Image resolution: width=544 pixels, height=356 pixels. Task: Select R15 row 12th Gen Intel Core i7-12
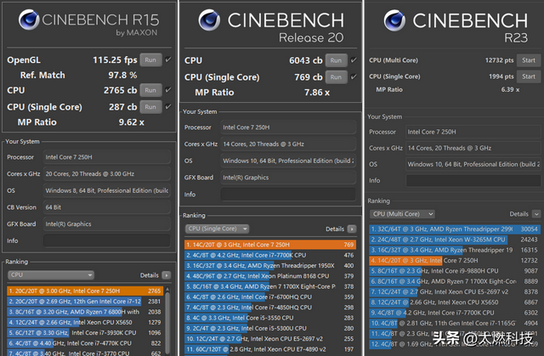coord(84,302)
